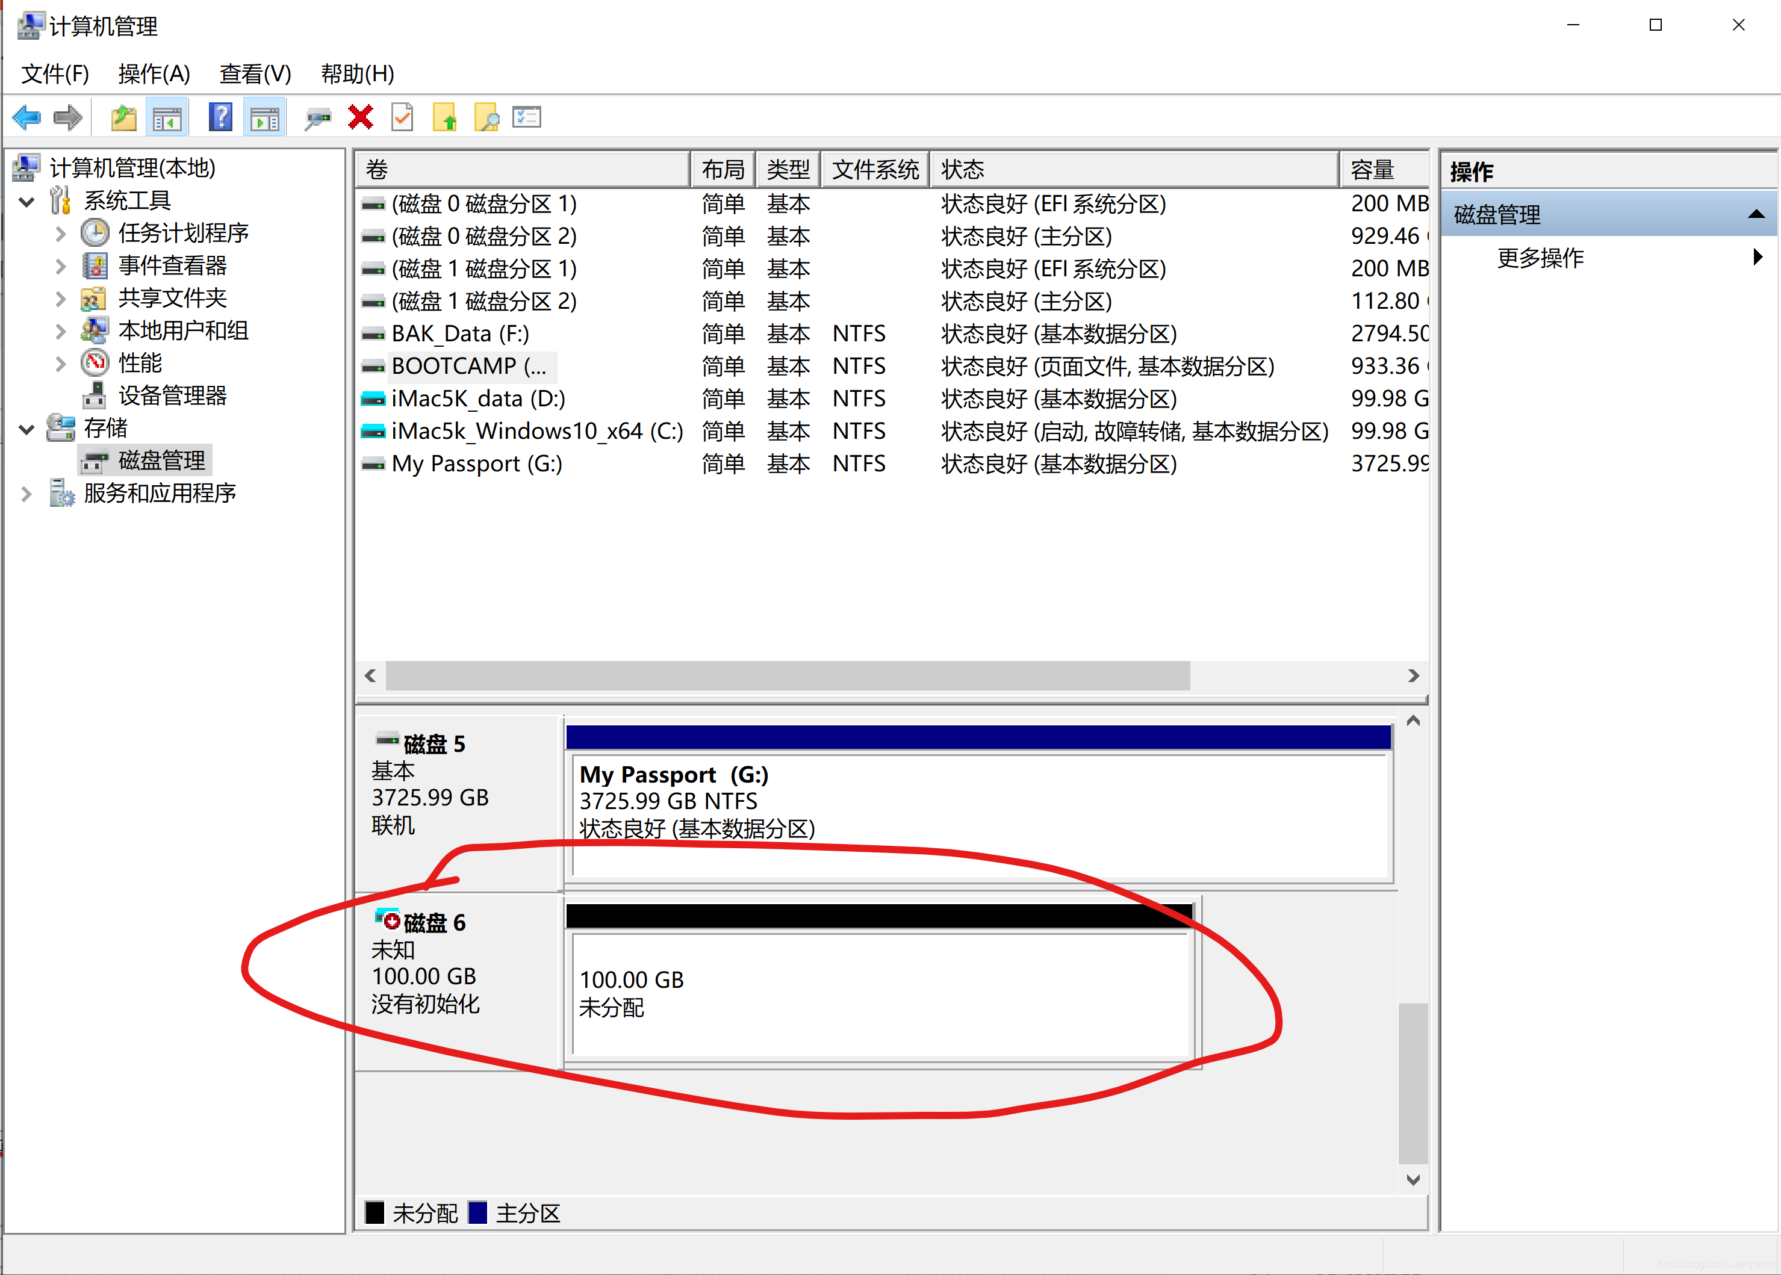Click the connect drive toolbar icon
This screenshot has height=1275, width=1781.
point(318,119)
